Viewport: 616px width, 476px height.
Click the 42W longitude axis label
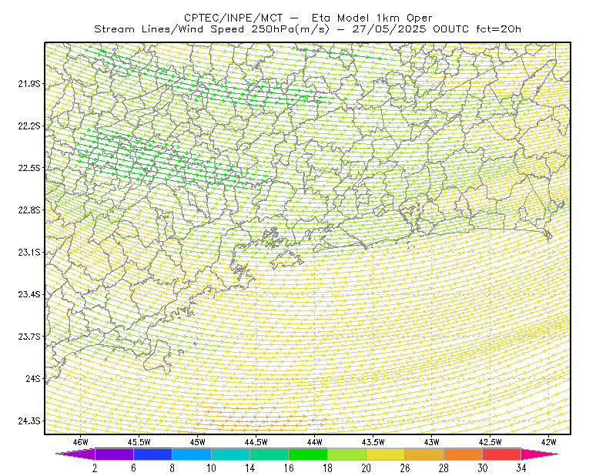[x=548, y=442]
